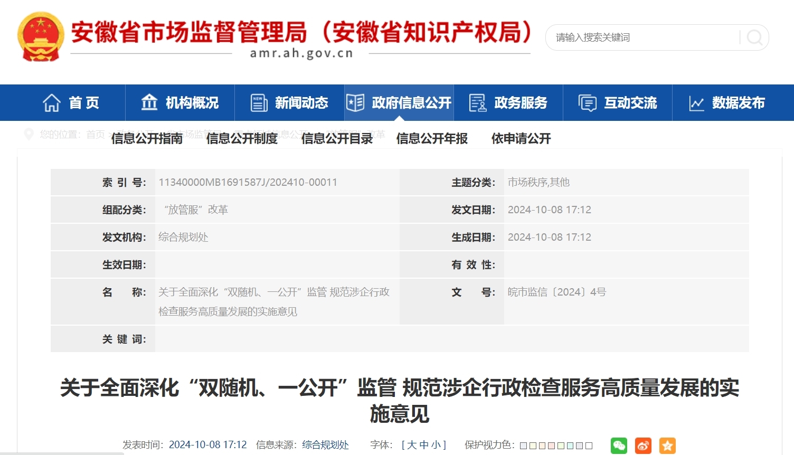Image resolution: width=794 pixels, height=455 pixels.
Task: Click the 生效日期 field label
Action: (124, 264)
